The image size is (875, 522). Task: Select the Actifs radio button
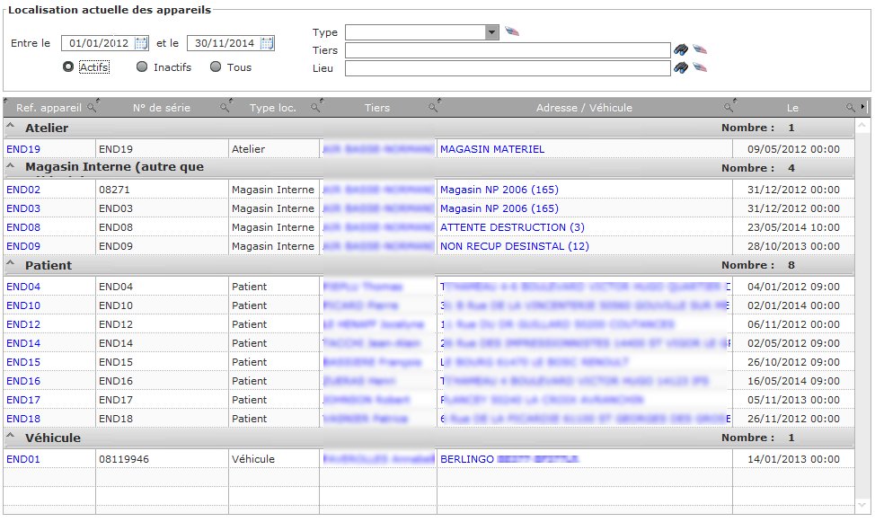(68, 67)
